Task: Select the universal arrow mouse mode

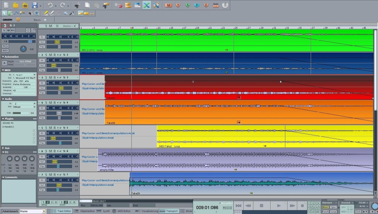Action: pyautogui.click(x=4, y=13)
